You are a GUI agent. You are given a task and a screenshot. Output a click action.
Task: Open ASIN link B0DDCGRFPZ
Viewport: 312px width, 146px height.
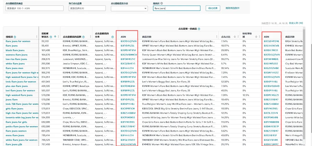point(271,144)
